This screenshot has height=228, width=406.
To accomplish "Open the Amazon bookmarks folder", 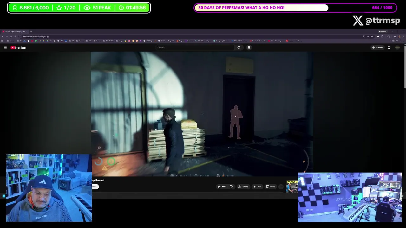I will click(11, 41).
